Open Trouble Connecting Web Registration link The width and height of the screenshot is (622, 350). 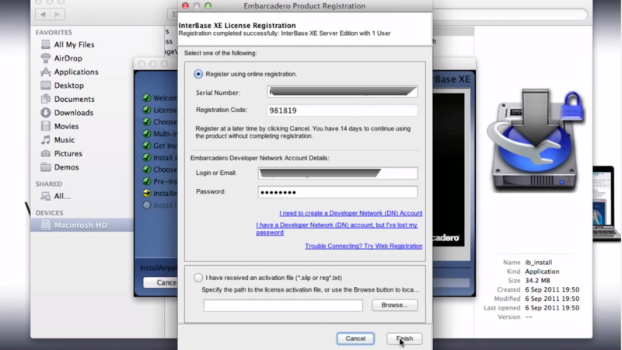coord(363,246)
